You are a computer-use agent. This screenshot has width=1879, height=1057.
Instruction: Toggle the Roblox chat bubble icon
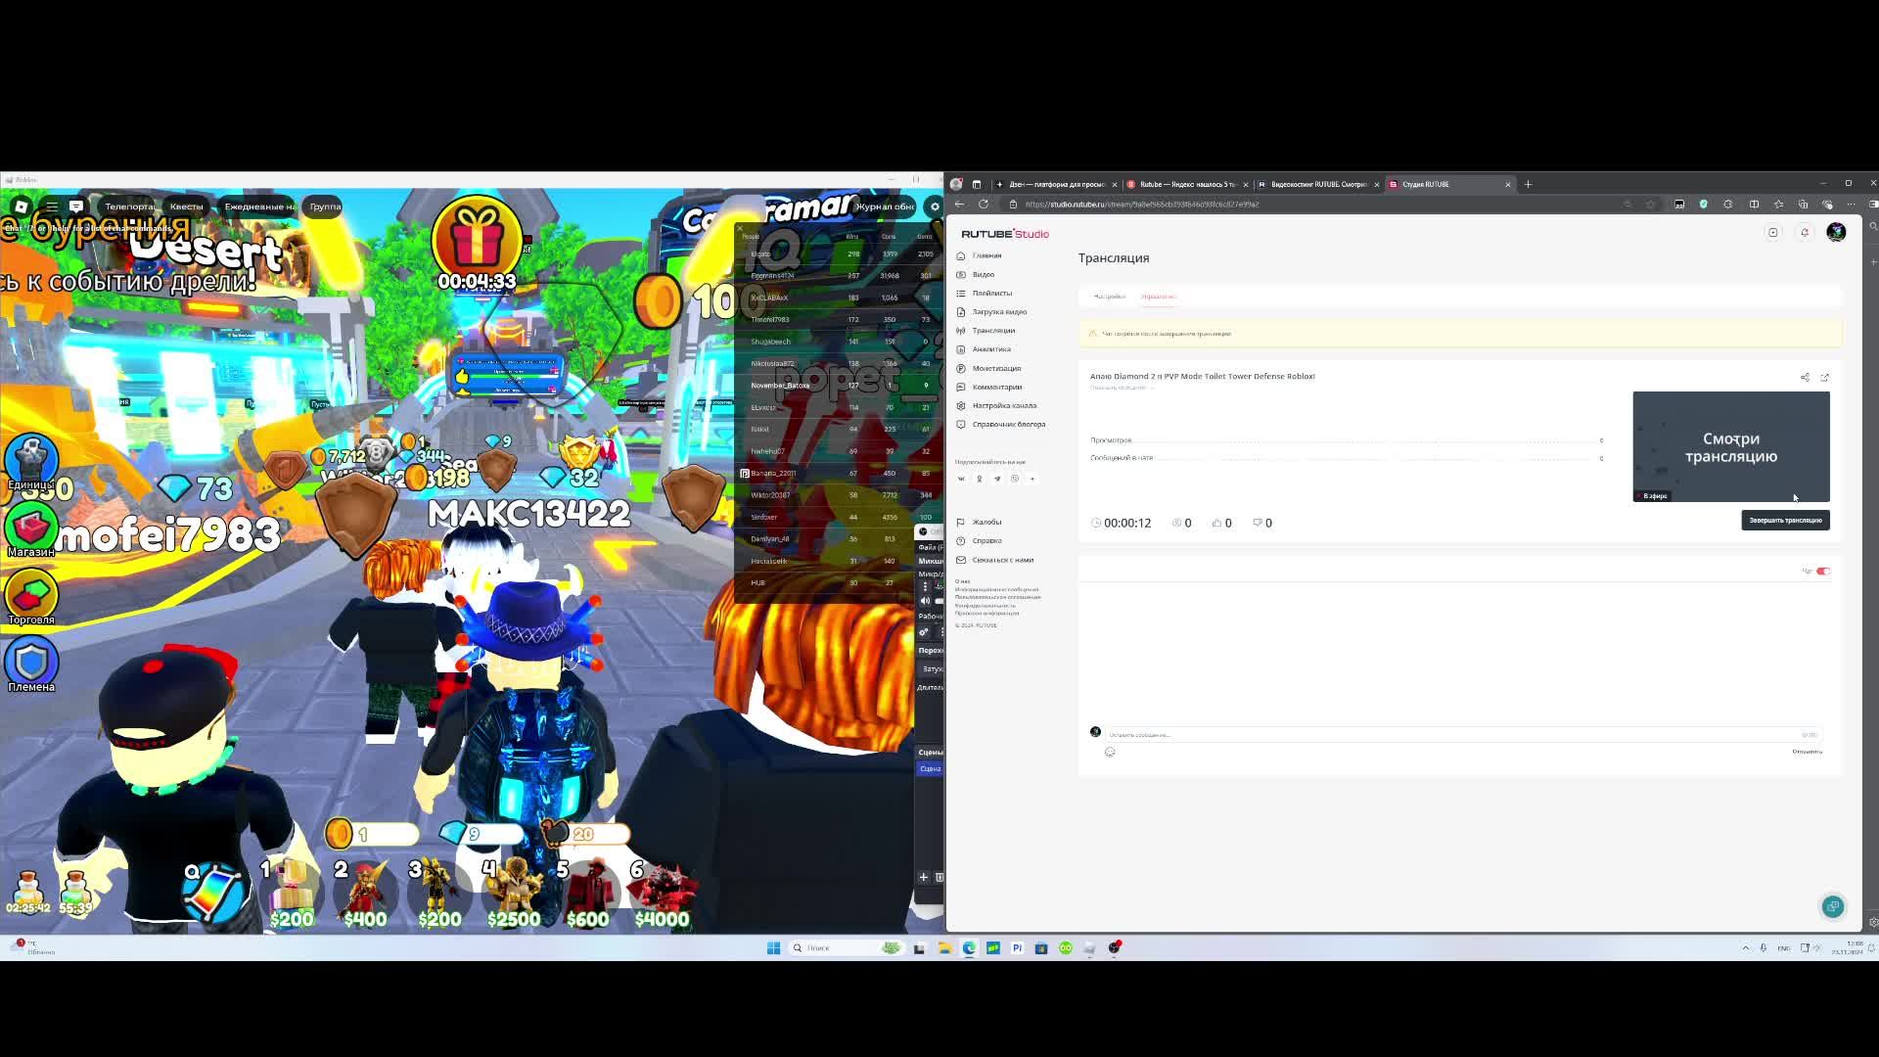click(x=76, y=207)
